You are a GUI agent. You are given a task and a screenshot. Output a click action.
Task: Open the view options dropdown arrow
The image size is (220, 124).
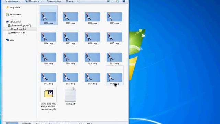tap(112, 1)
